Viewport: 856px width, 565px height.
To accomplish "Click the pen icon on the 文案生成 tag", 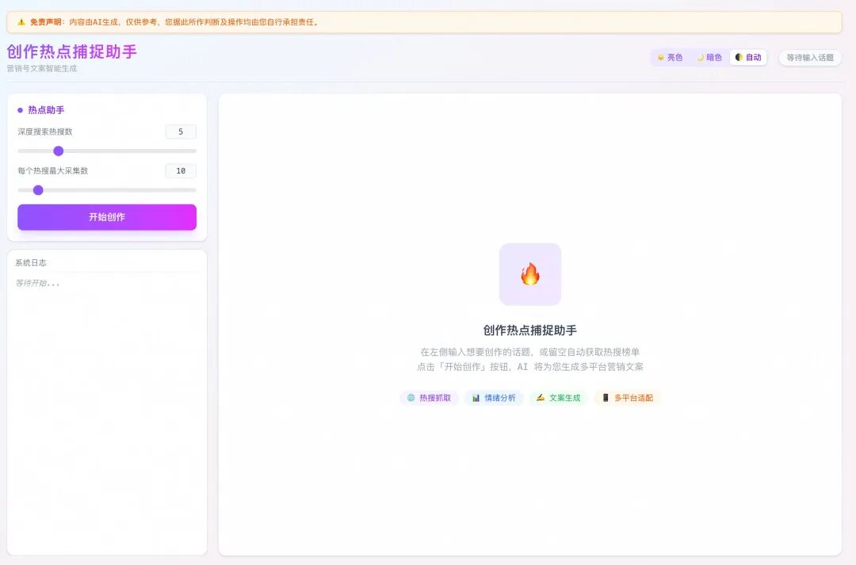I will pos(538,398).
